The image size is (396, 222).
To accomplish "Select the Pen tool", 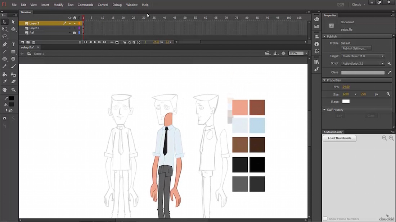I will pos(5,45).
